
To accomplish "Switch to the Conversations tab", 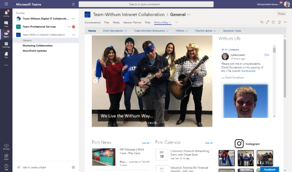I will coord(93,22).
